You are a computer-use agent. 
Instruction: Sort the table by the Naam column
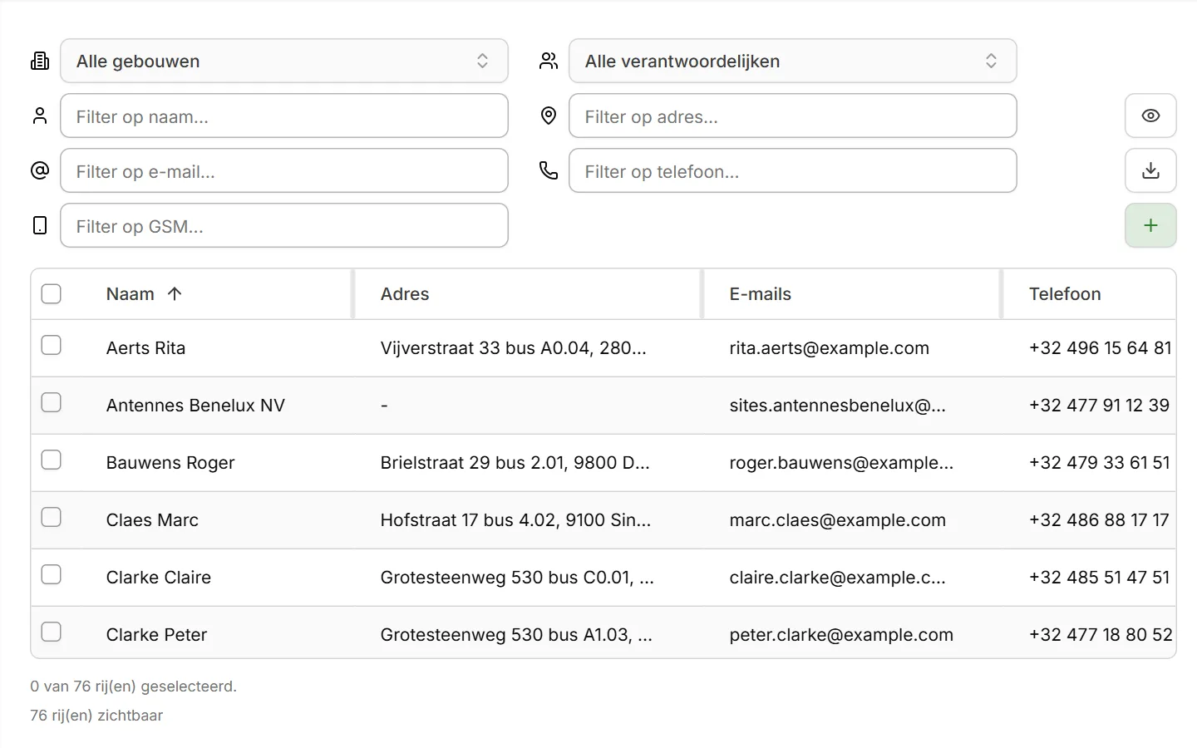point(144,294)
